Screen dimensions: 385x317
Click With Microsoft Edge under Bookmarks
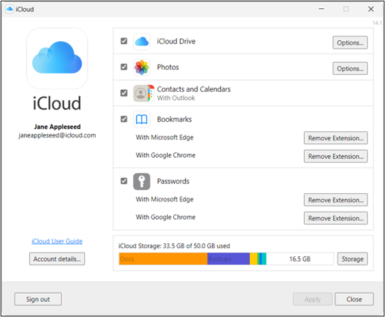(165, 137)
